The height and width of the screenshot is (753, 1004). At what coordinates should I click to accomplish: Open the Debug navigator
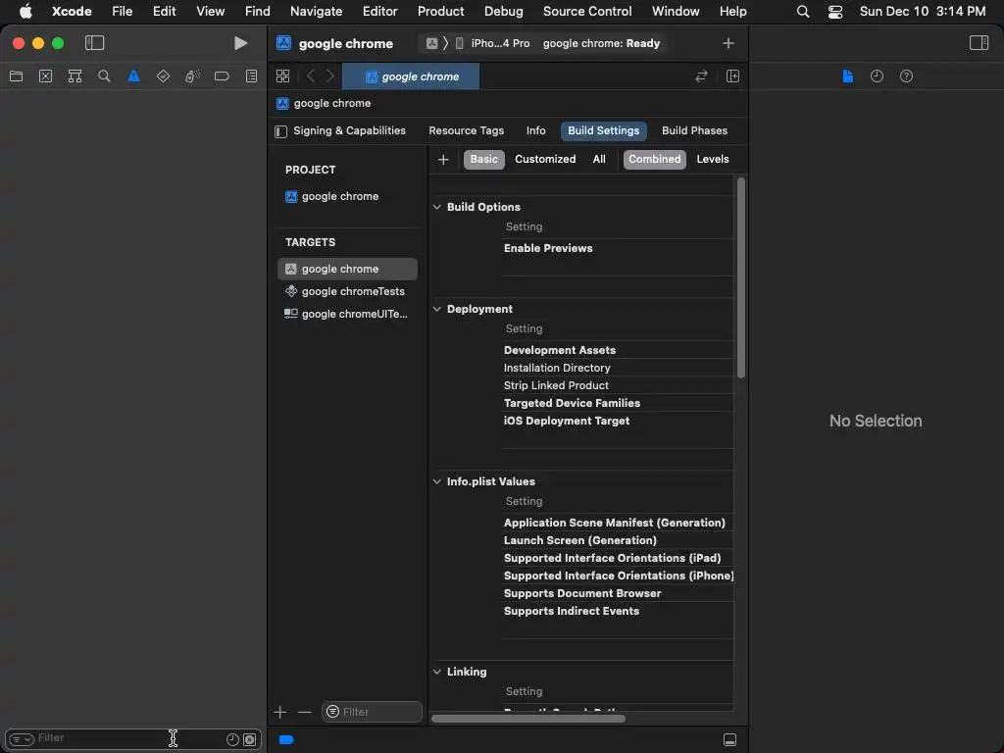192,76
